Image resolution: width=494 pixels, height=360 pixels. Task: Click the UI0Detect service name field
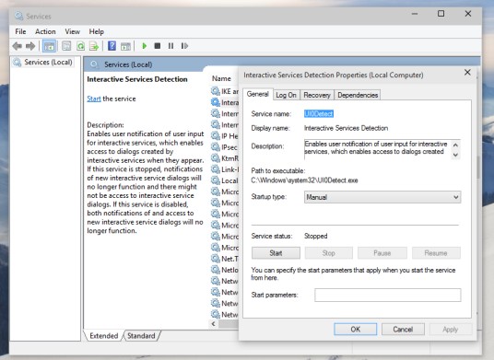[319, 113]
